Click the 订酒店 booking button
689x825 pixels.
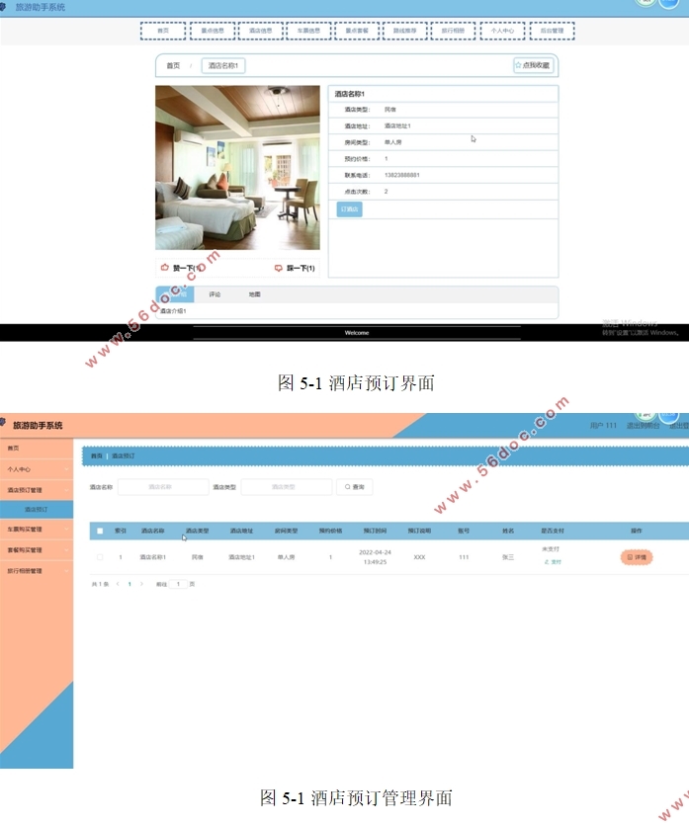[350, 209]
